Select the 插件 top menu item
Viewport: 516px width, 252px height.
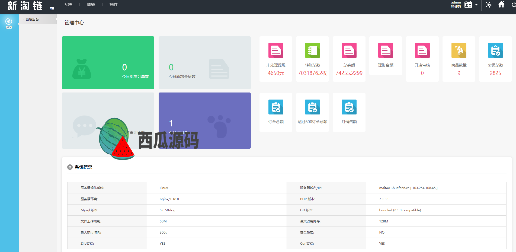tap(114, 5)
